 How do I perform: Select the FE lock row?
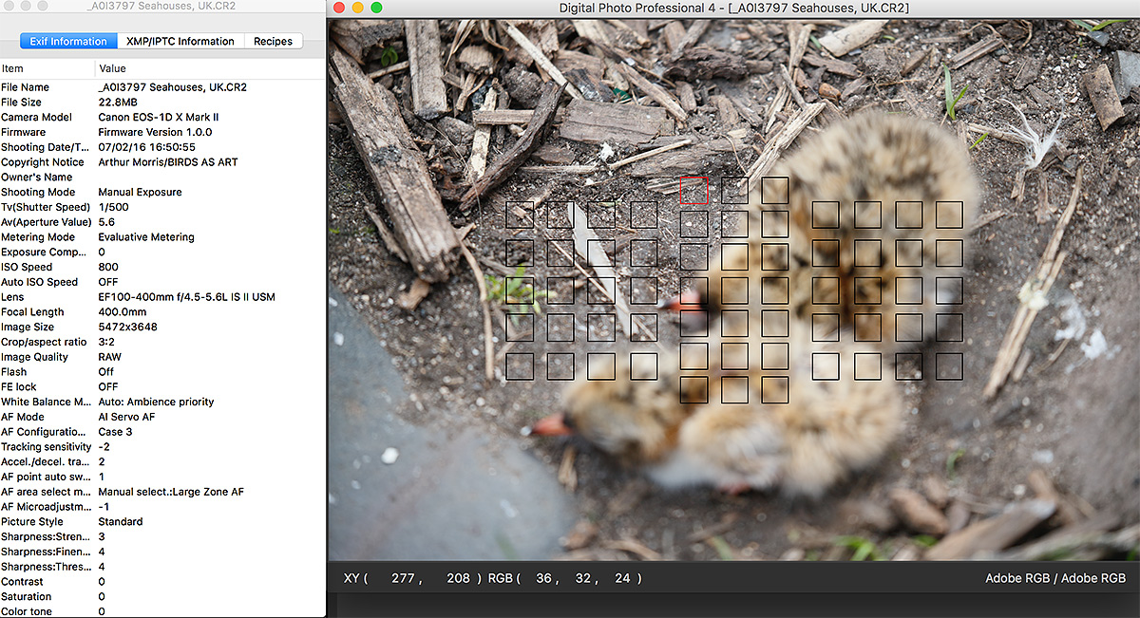click(162, 386)
